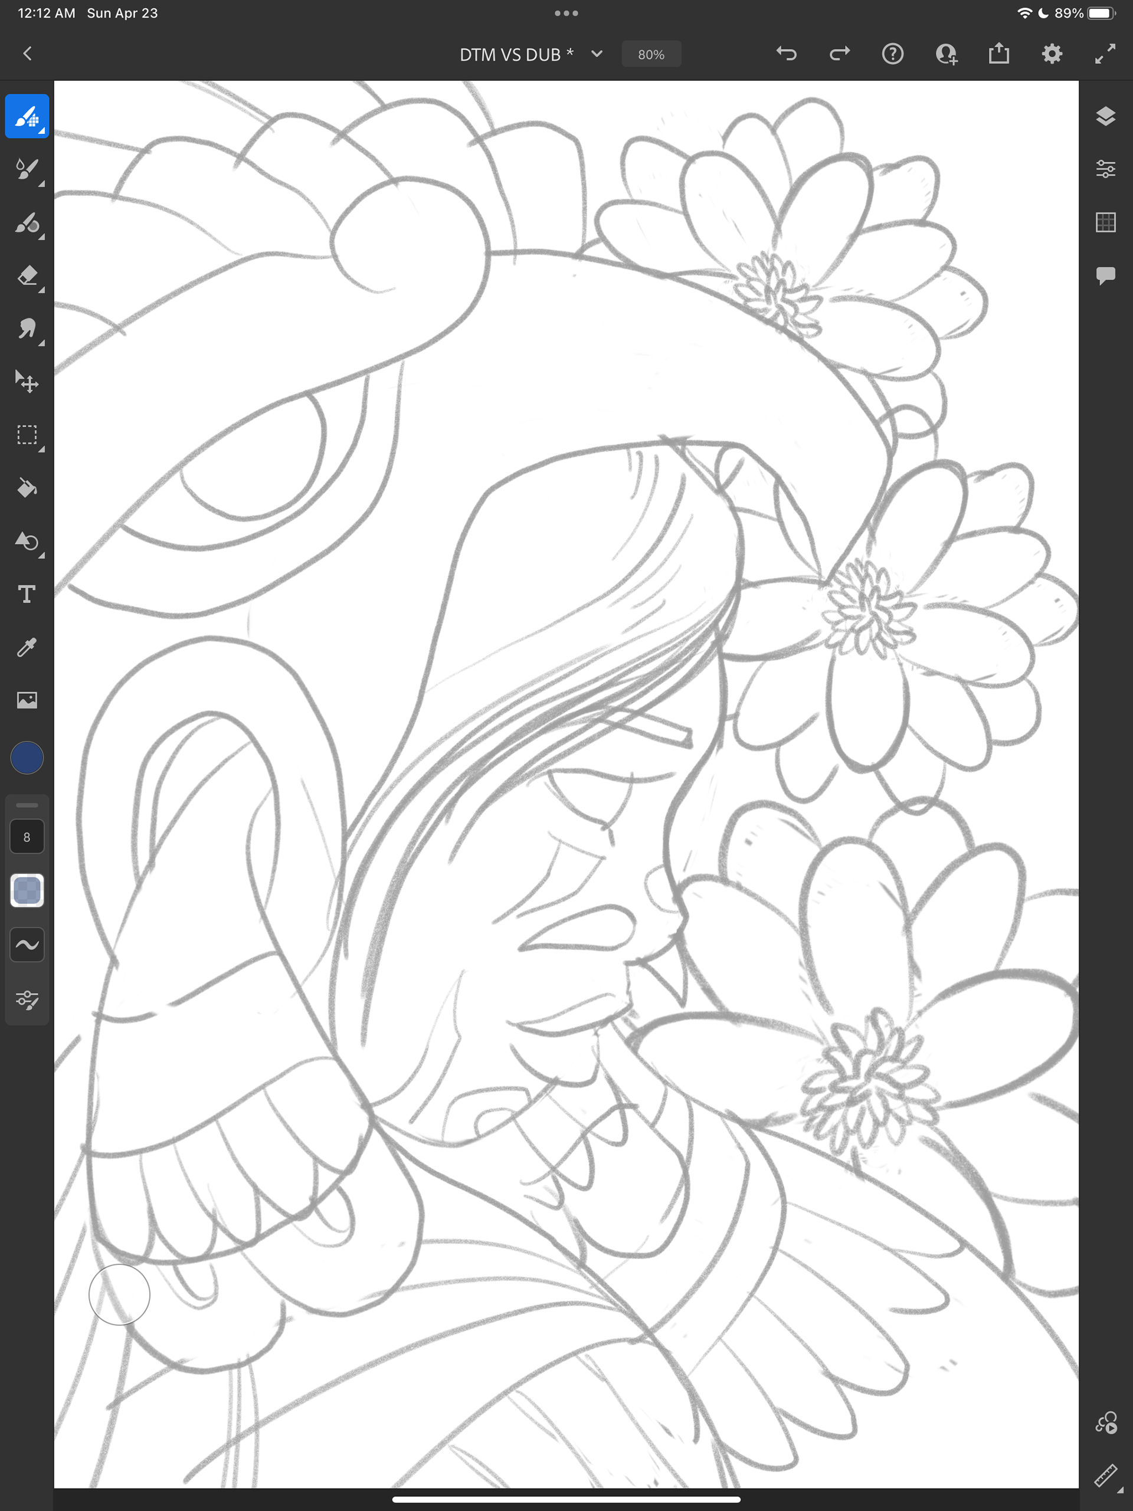
Task: Open the Comments panel
Action: click(1106, 276)
